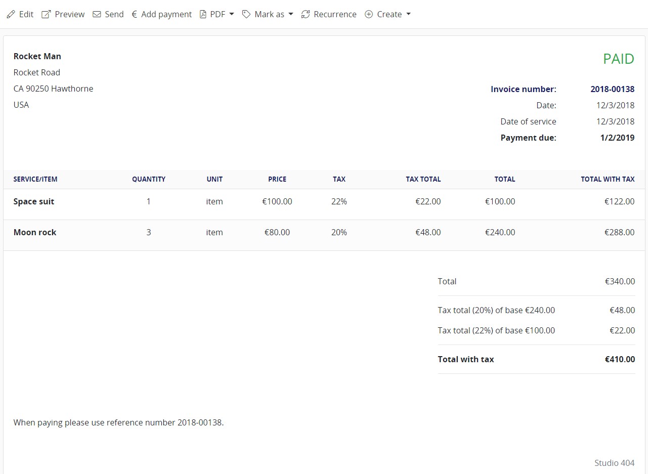Click the CA 90250 Hawthorne address line
Image resolution: width=648 pixels, height=474 pixels.
click(x=54, y=89)
